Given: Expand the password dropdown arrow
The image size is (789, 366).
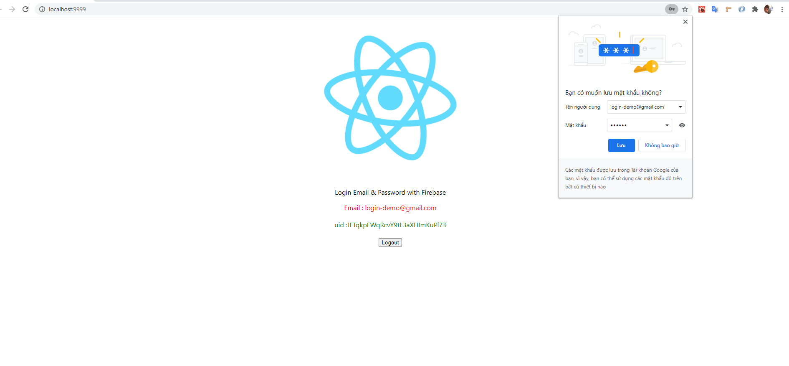Looking at the screenshot, I should (x=667, y=125).
